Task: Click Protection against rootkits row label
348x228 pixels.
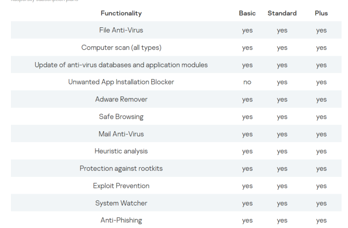Action: [x=121, y=168]
